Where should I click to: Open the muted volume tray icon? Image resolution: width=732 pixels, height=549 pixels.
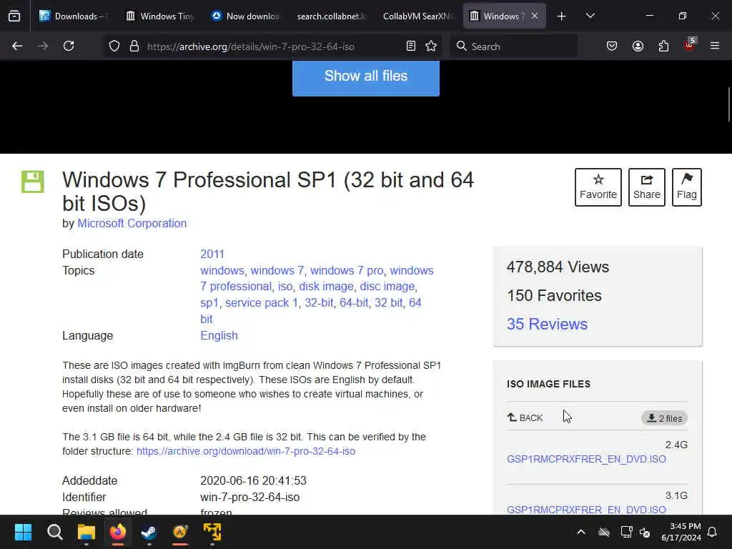pyautogui.click(x=645, y=532)
